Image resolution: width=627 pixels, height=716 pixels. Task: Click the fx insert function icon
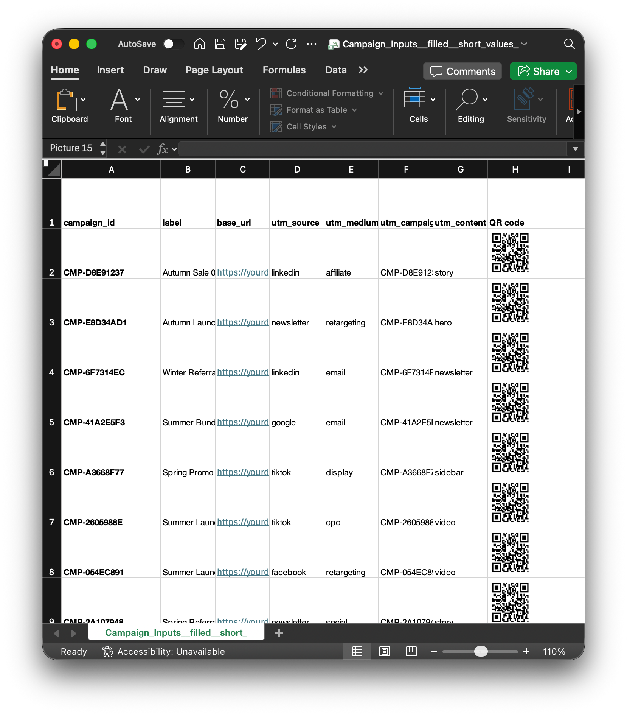[x=163, y=149]
